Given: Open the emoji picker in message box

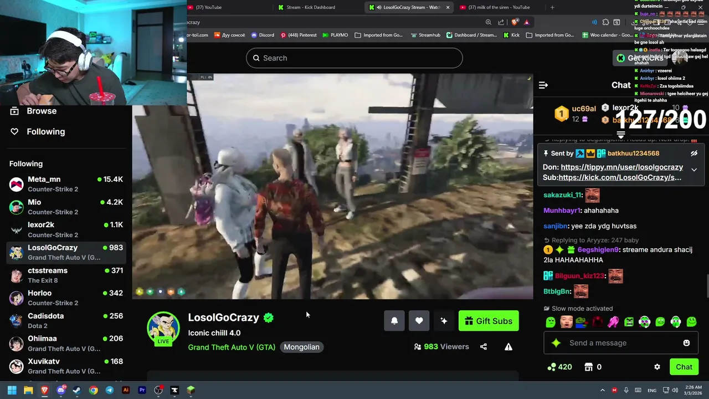Looking at the screenshot, I should pyautogui.click(x=687, y=343).
